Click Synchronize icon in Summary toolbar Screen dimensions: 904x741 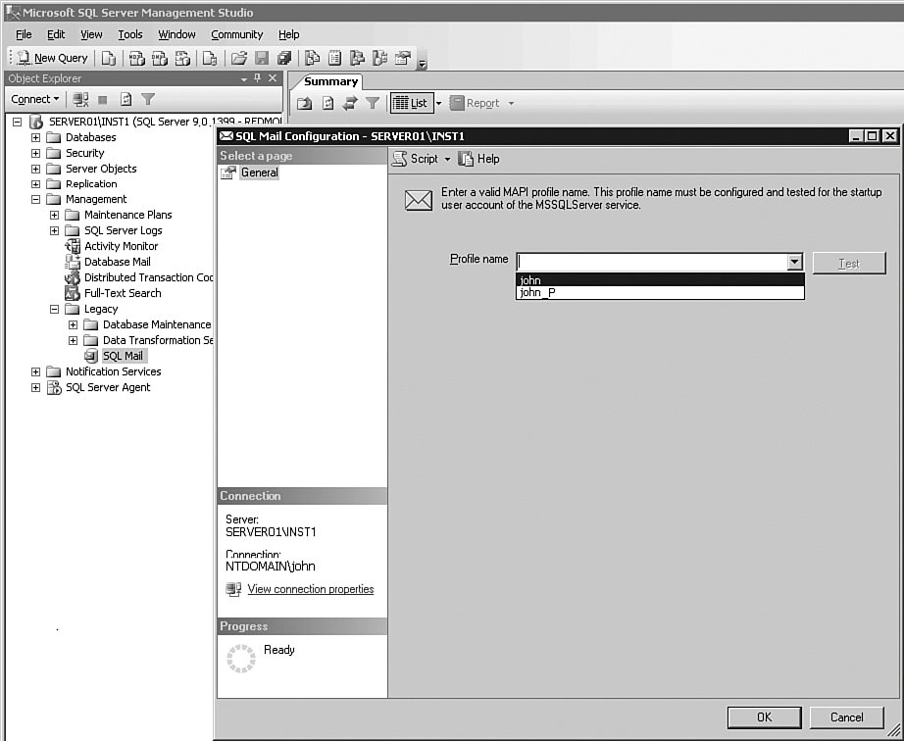coord(350,103)
